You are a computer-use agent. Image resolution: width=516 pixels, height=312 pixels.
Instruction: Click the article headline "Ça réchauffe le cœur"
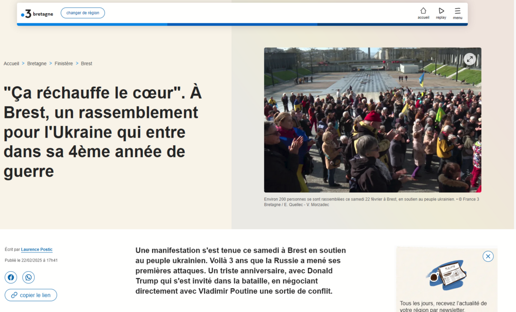(x=103, y=132)
